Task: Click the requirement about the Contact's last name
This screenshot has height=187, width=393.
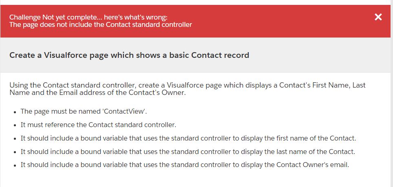Action: 188,152
